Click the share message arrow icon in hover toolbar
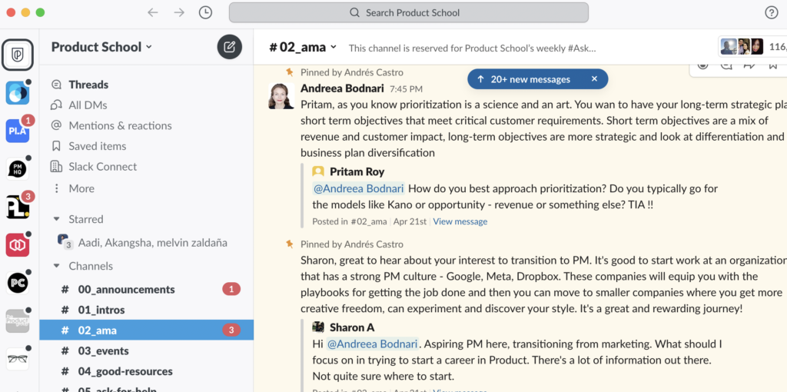Screen dimensions: 787x392 (x=749, y=65)
